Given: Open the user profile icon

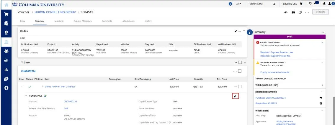Looking at the screenshot, I should click(x=330, y=4).
